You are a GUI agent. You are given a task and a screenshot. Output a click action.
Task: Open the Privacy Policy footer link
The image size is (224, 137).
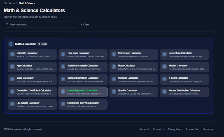(x=175, y=129)
